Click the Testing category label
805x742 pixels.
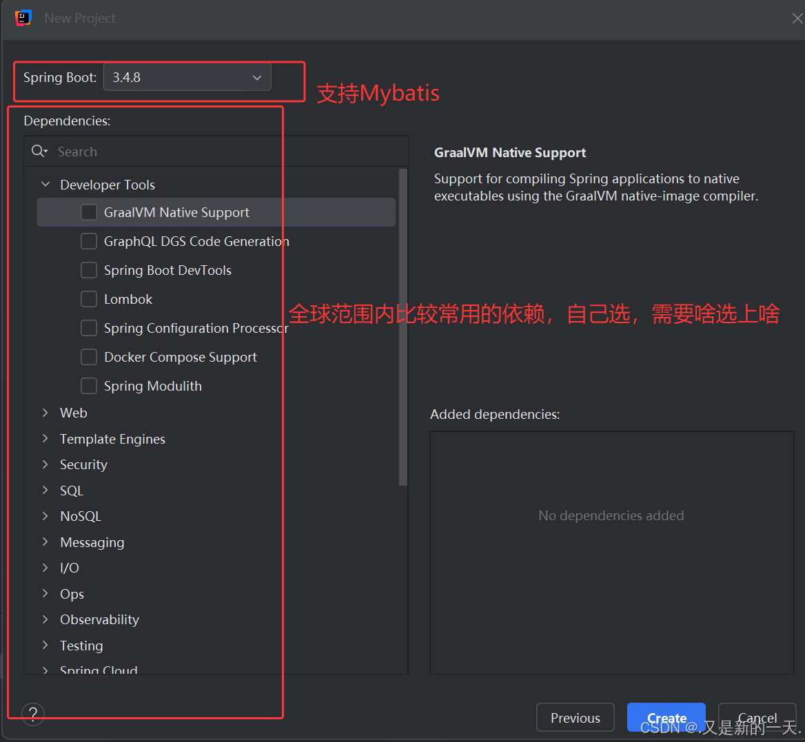tap(81, 646)
